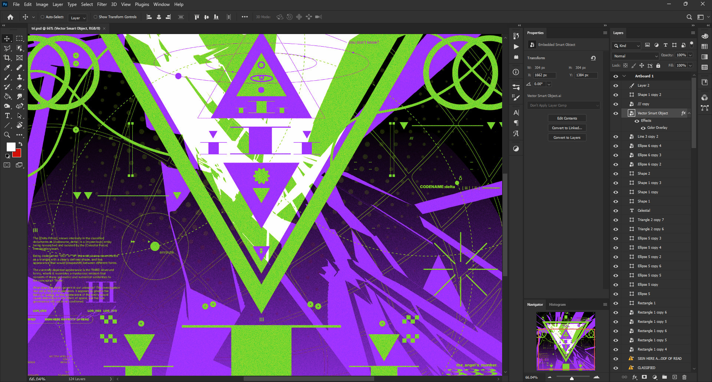This screenshot has width=712, height=382.
Task: Click Convert to Layers button
Action: (567, 138)
